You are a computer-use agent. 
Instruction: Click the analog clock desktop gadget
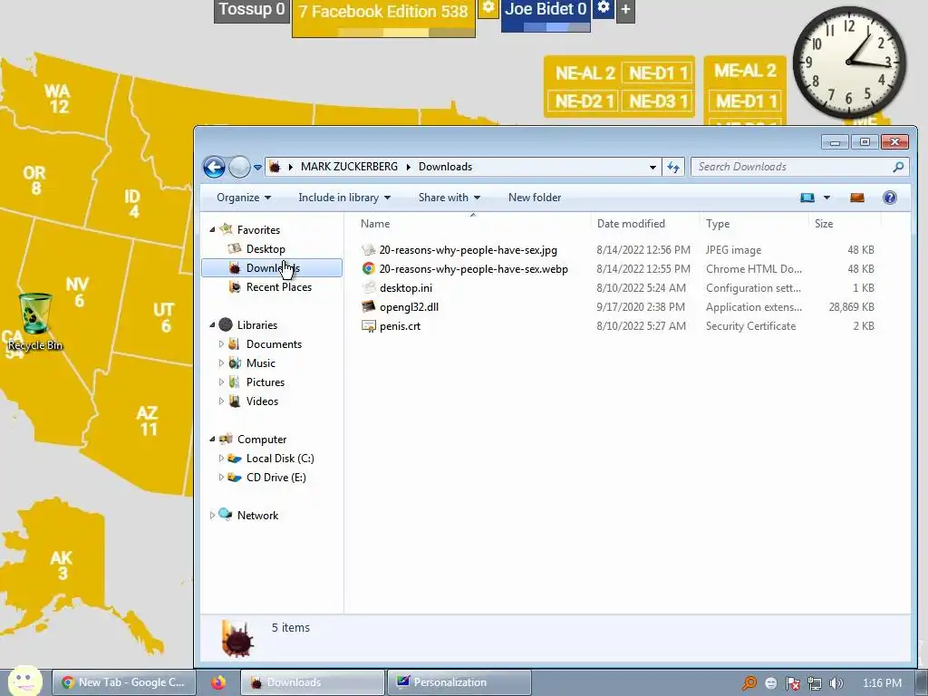click(x=848, y=63)
